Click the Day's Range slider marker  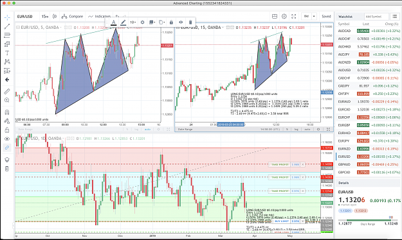click(x=390, y=218)
